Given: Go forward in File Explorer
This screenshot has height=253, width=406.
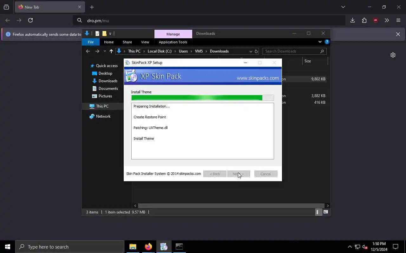Looking at the screenshot, I should tap(97, 51).
